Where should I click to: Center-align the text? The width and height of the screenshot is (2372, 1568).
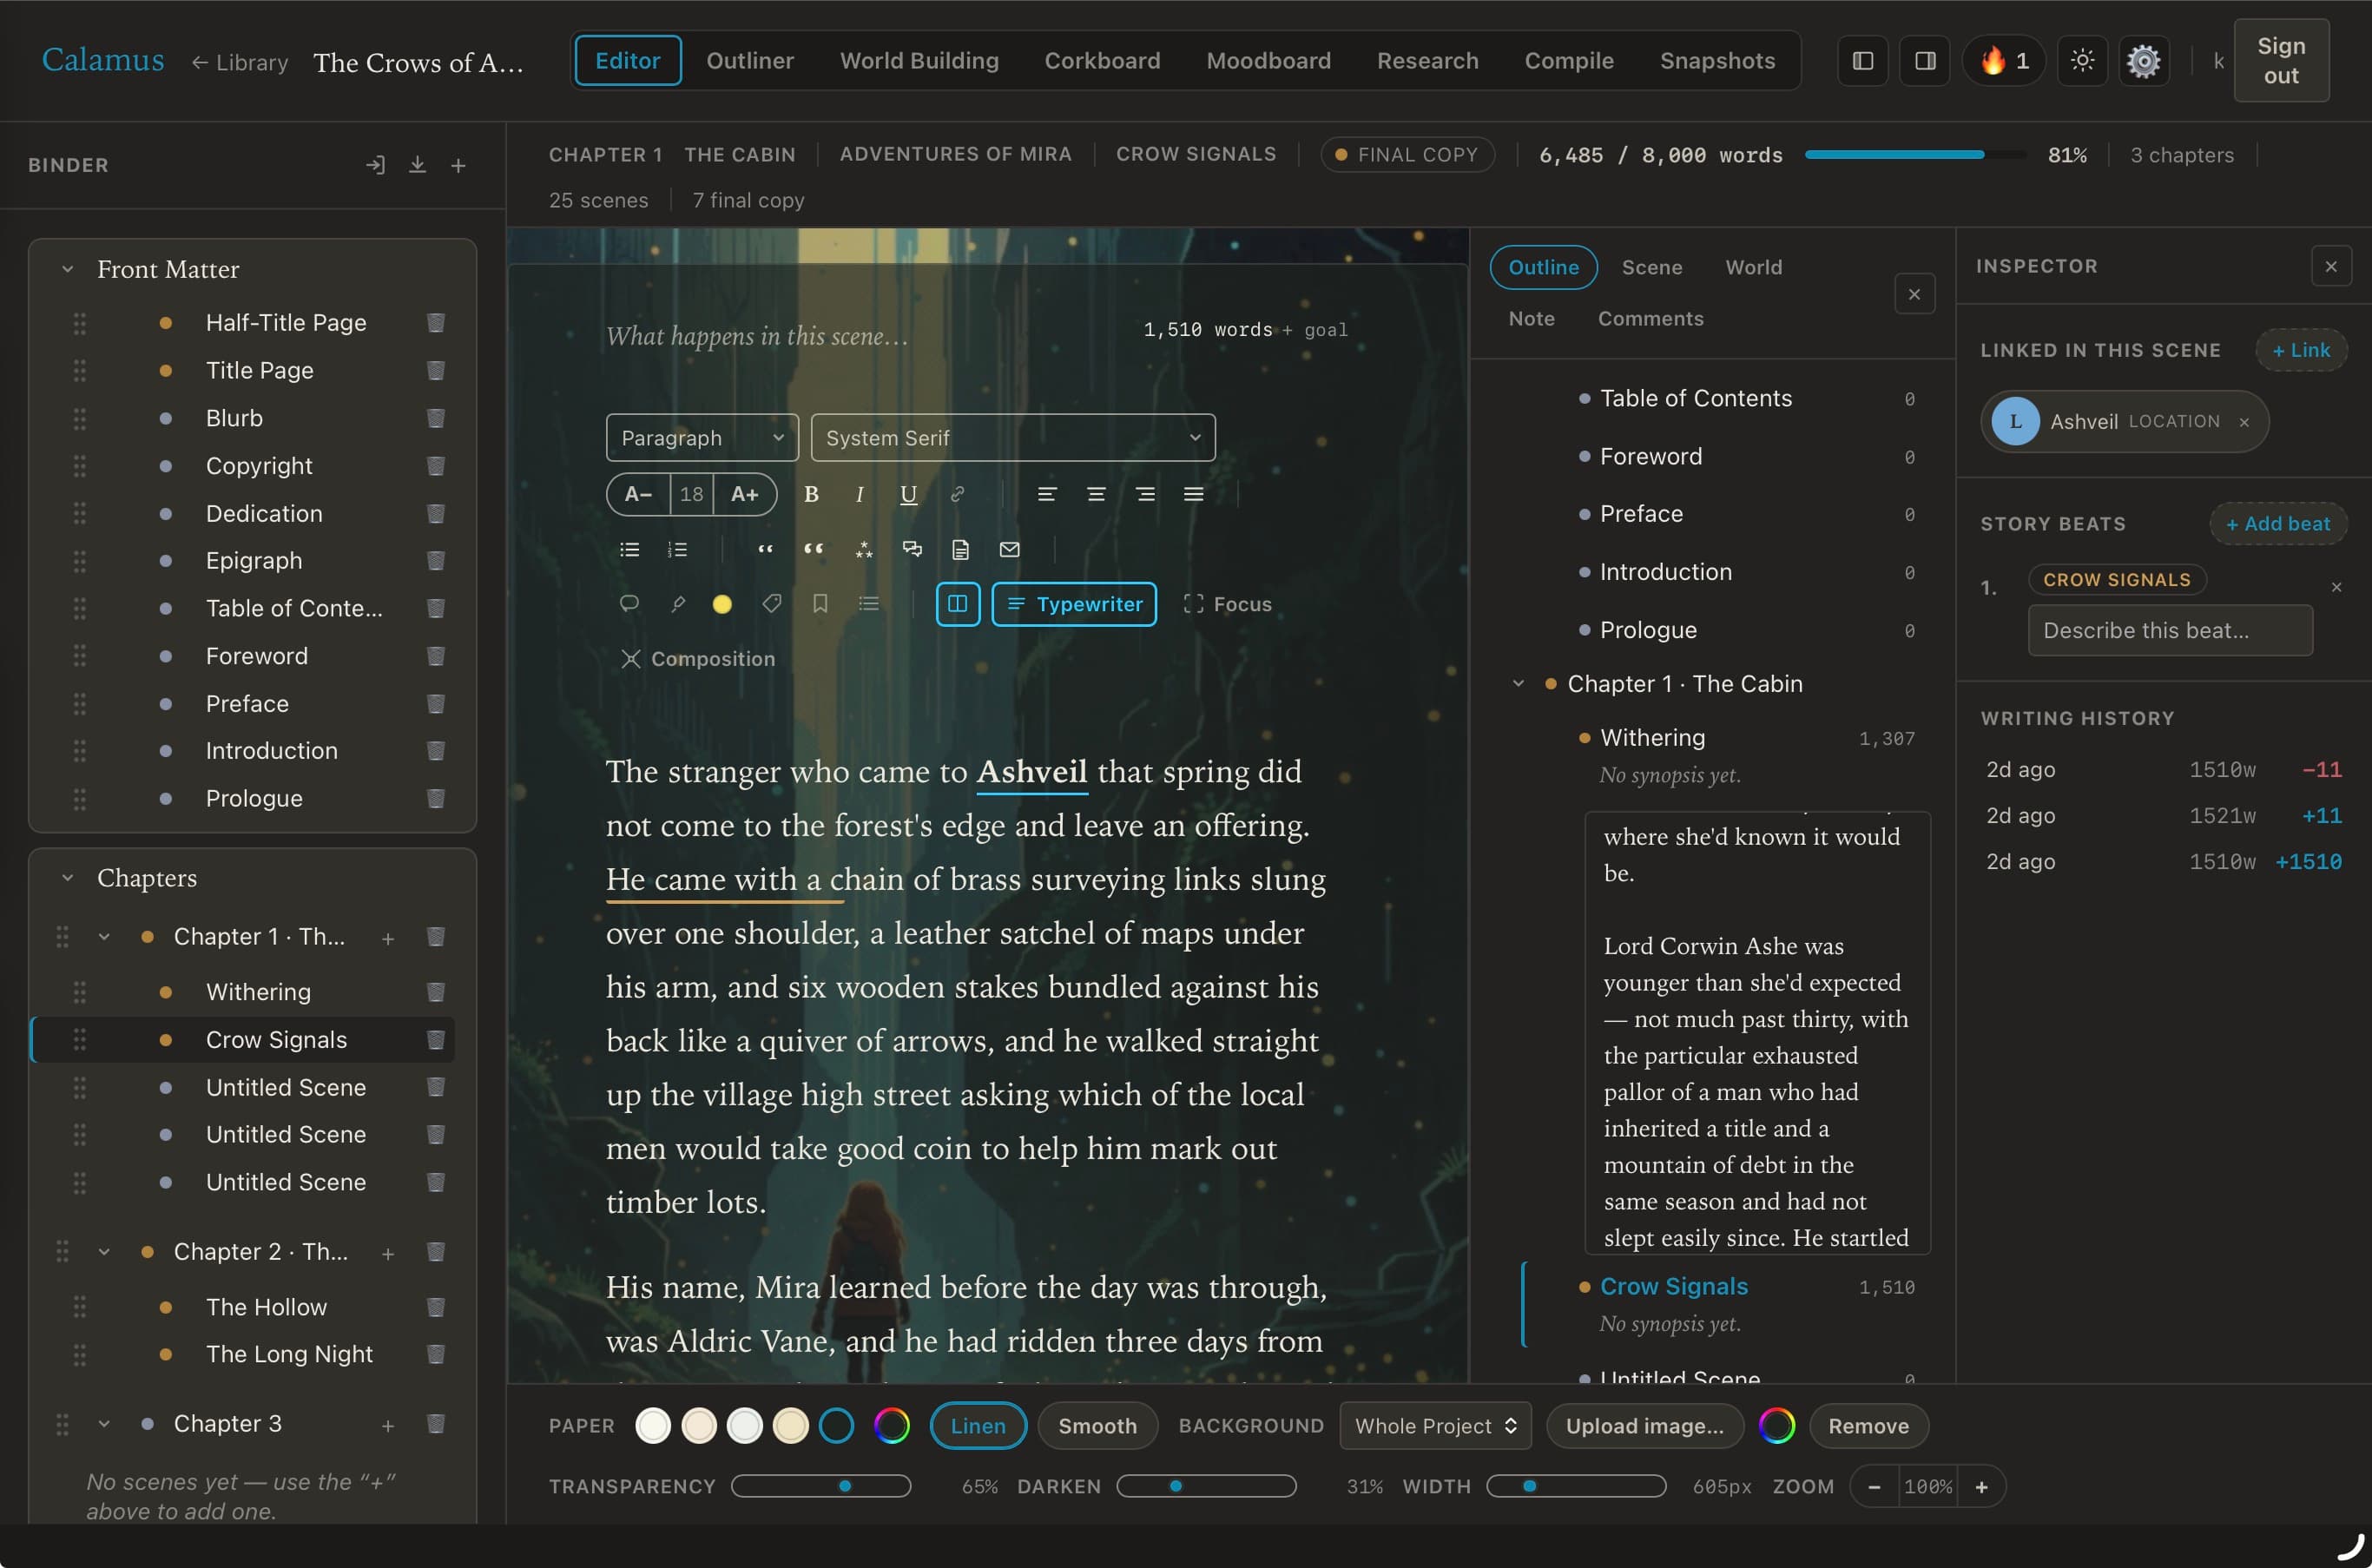[1096, 494]
